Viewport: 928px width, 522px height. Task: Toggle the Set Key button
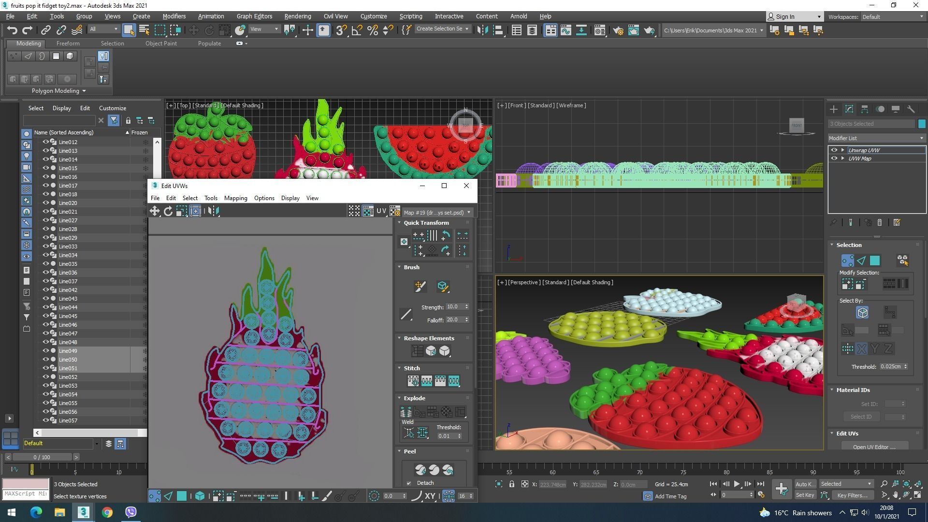point(805,495)
